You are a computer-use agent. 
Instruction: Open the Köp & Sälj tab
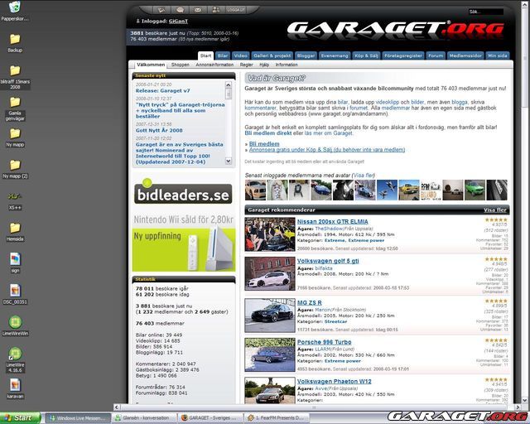[x=366, y=55]
